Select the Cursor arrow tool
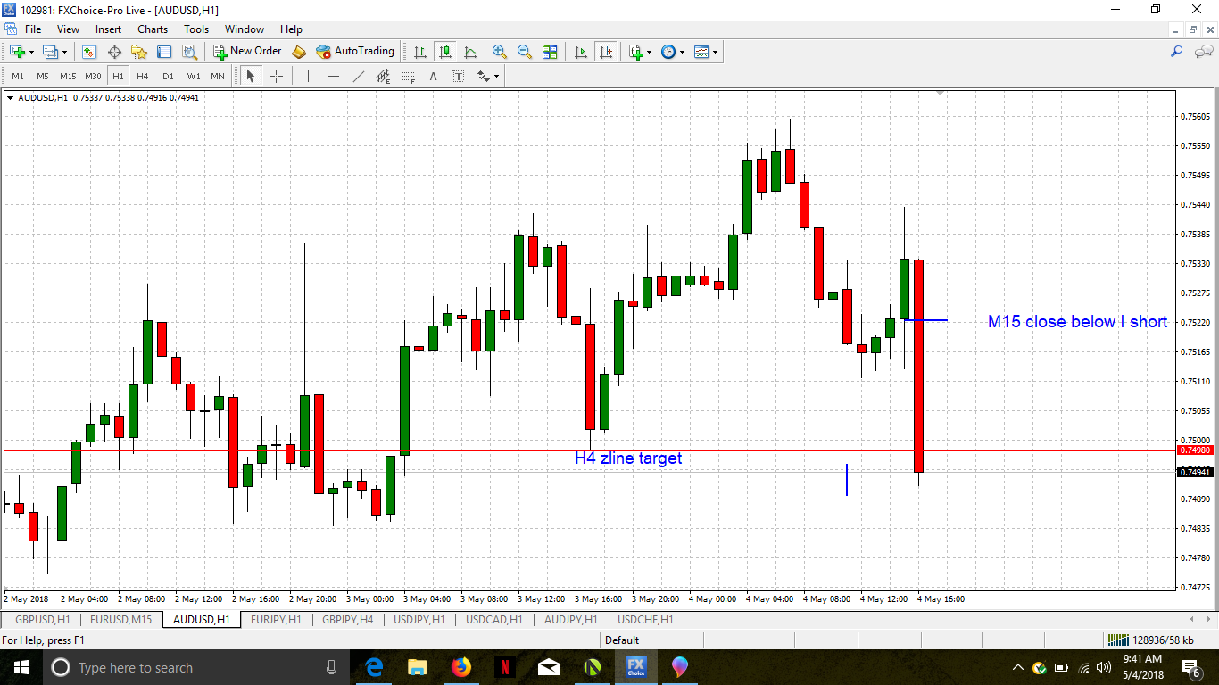1219x685 pixels. coord(251,76)
